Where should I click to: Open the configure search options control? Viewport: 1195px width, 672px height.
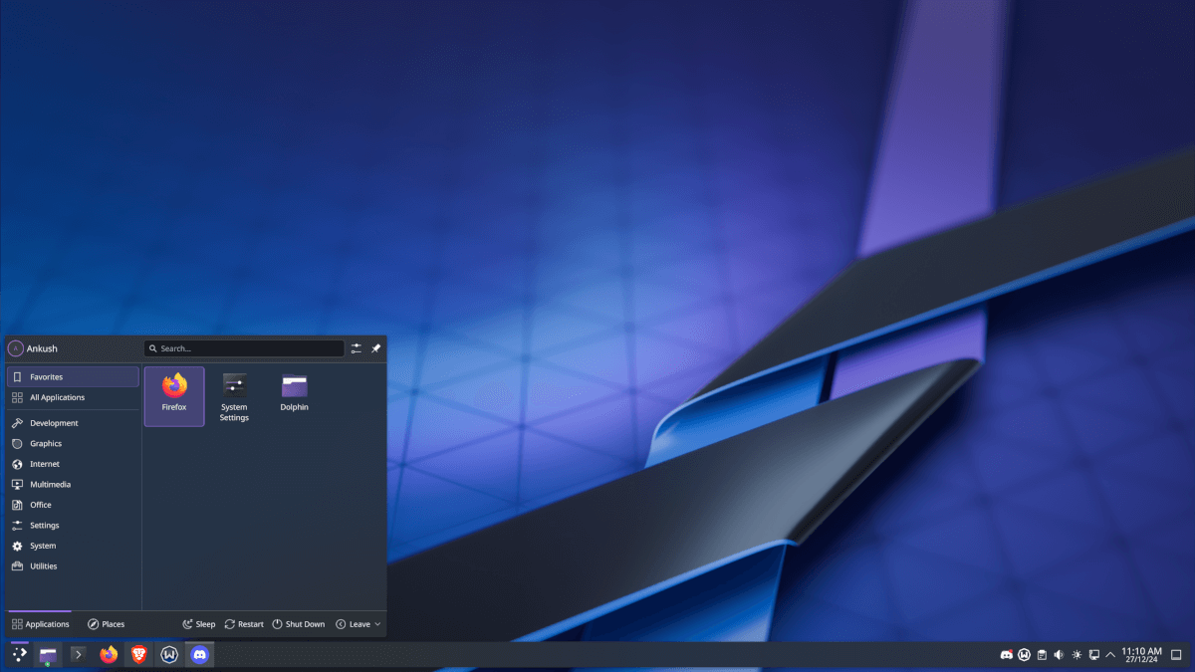pos(356,348)
